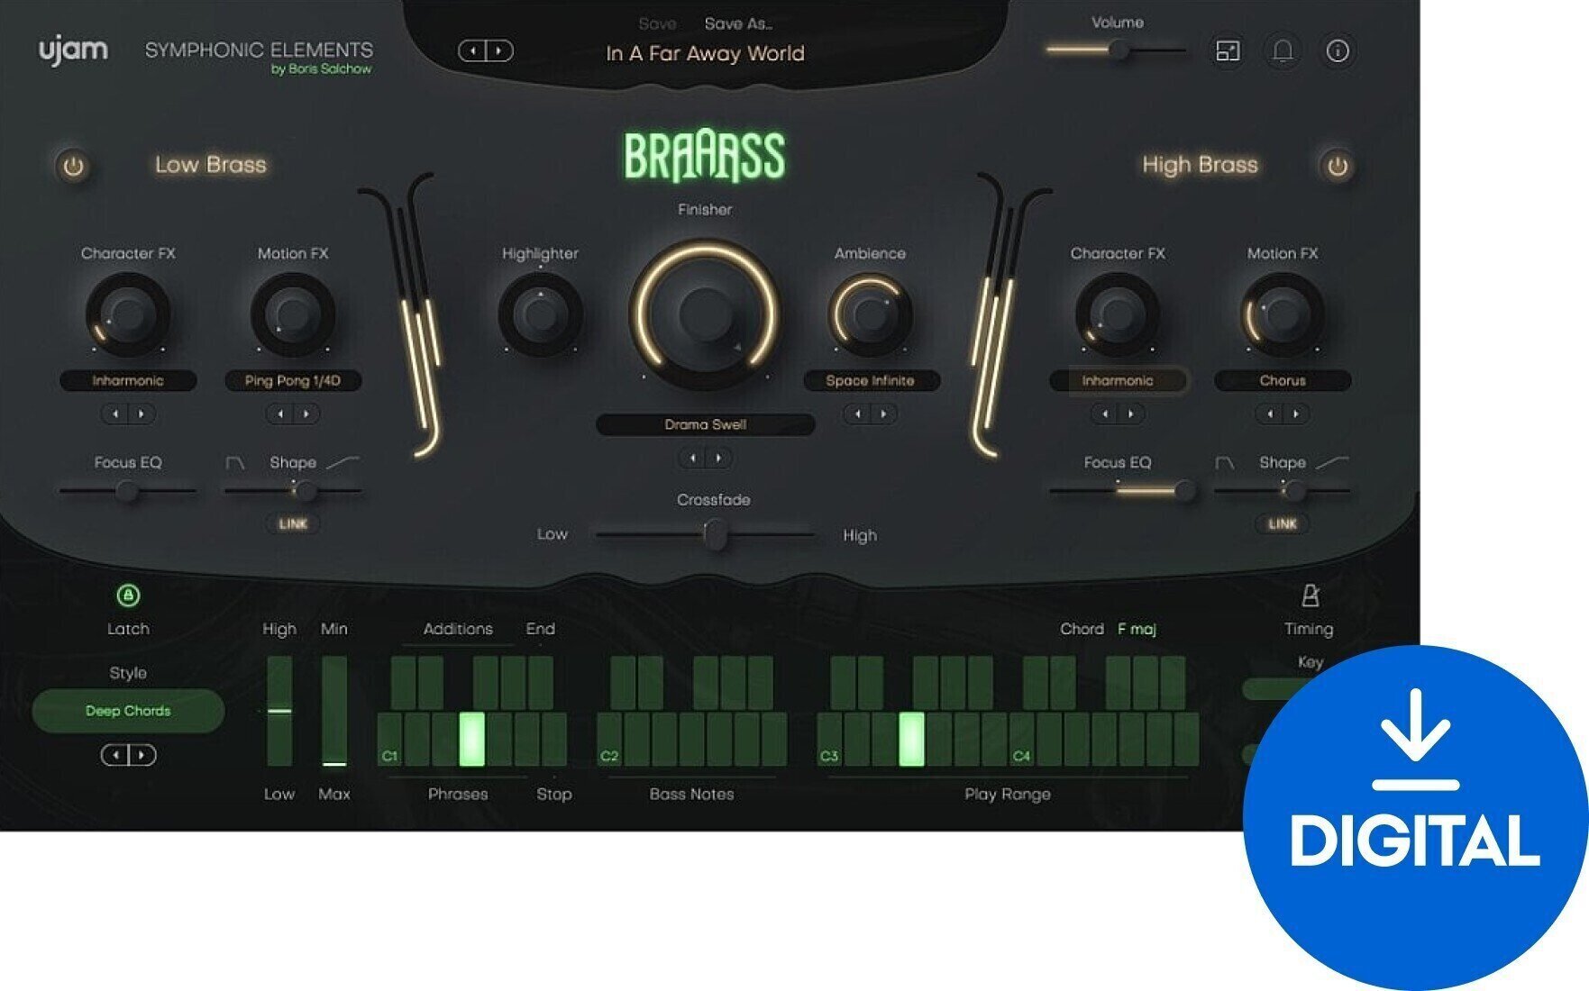Toggle the High Brass LINK button
This screenshot has height=991, width=1589.
(1283, 524)
